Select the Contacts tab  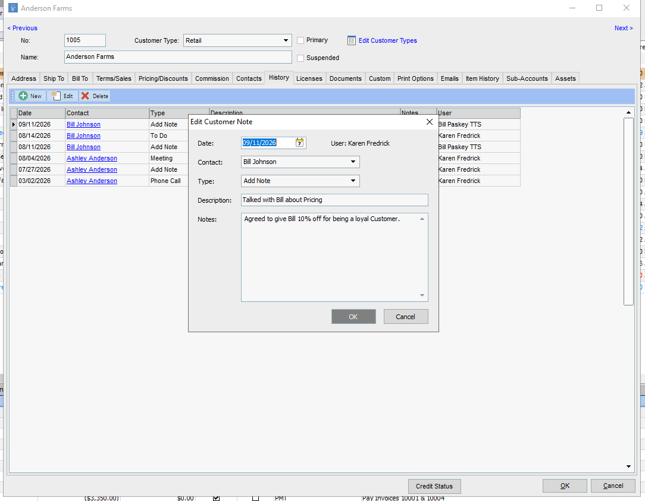click(249, 78)
